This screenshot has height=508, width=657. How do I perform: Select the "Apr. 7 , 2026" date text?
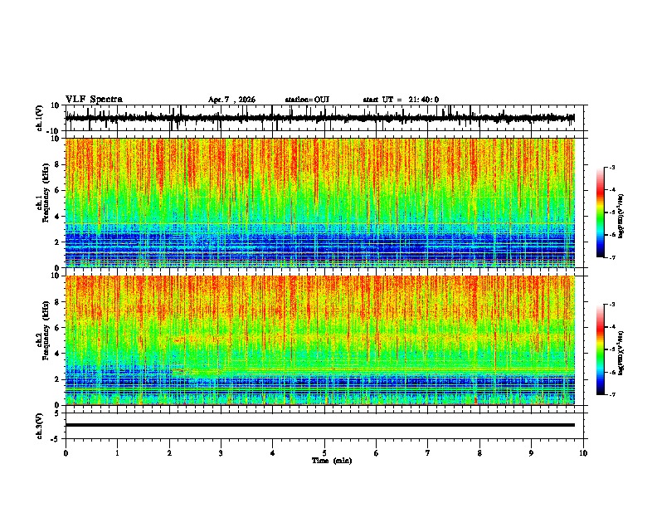[x=231, y=100]
